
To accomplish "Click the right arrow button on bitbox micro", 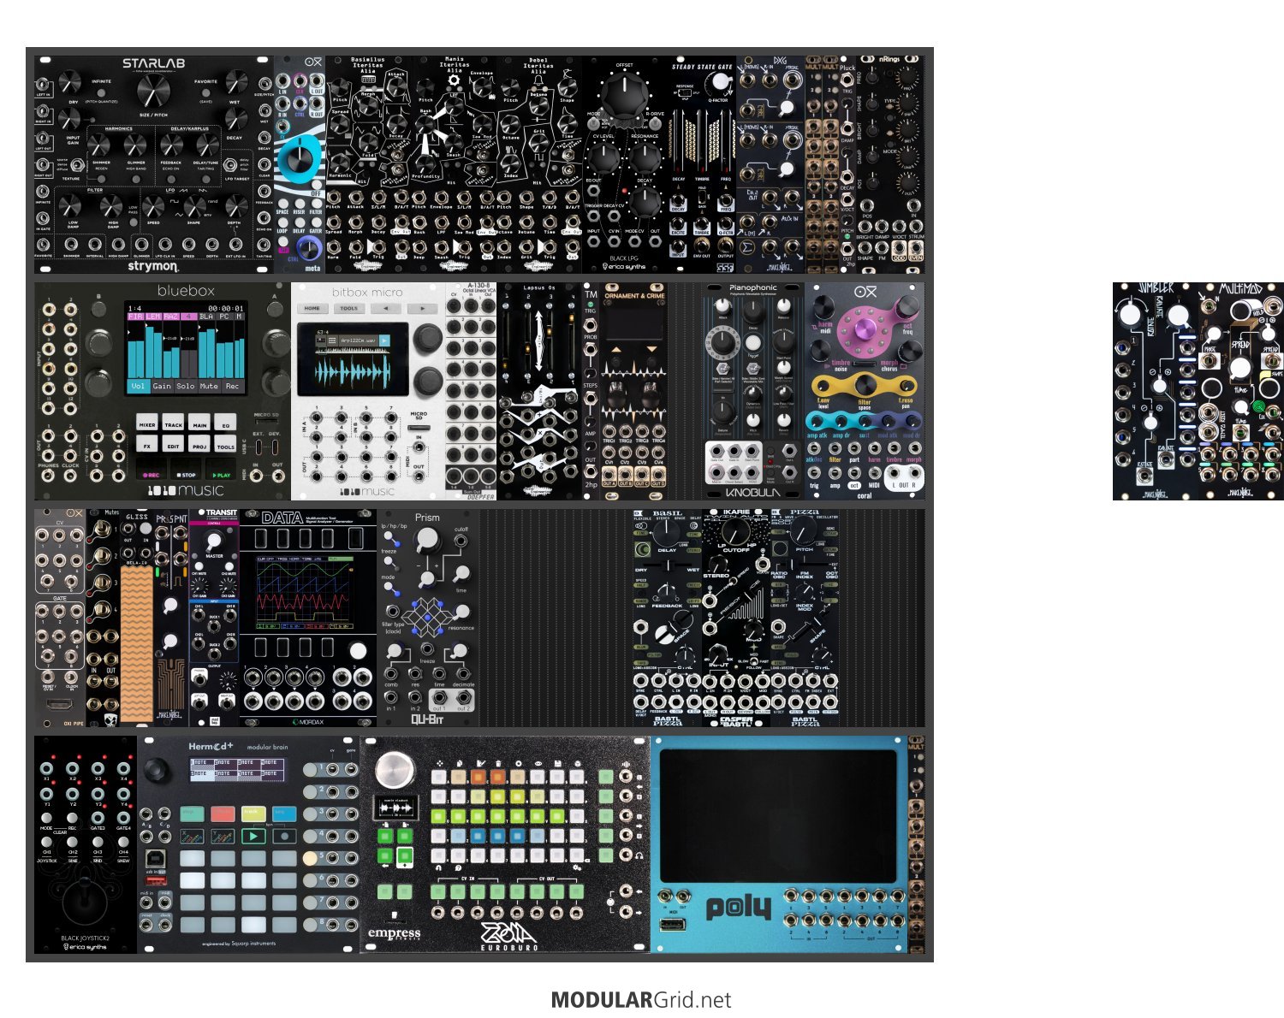I will pos(423,308).
